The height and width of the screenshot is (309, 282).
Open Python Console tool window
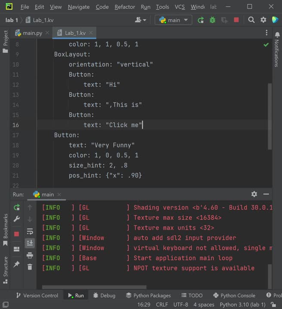coord(233,295)
